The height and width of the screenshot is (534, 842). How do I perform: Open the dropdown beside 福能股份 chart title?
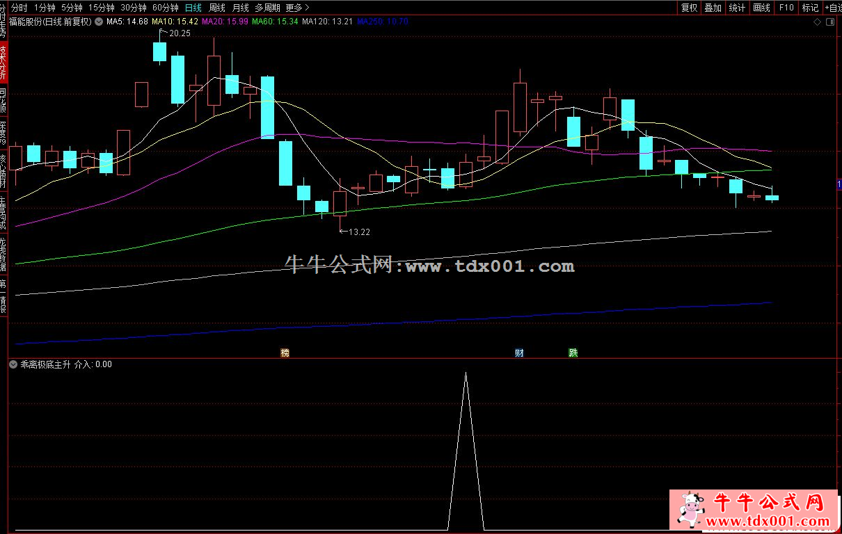[x=98, y=22]
